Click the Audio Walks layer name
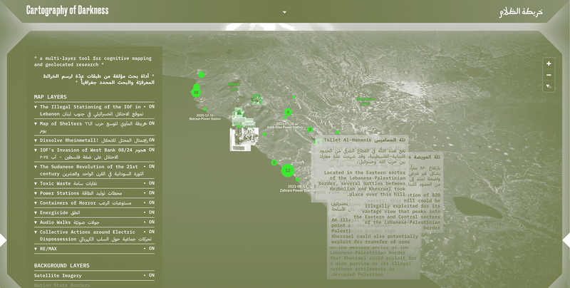 coord(69,222)
